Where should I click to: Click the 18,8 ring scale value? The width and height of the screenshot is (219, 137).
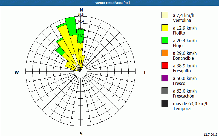point(81,15)
